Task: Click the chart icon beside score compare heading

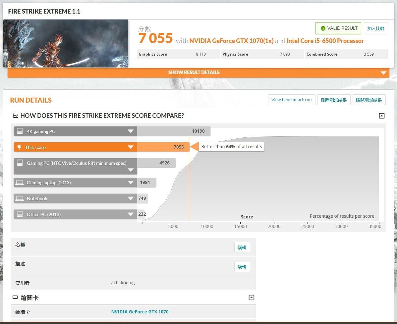Action: pyautogui.click(x=15, y=116)
